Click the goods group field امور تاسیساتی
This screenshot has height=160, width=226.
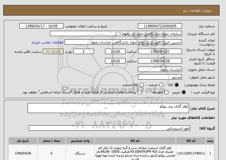coord(109,128)
